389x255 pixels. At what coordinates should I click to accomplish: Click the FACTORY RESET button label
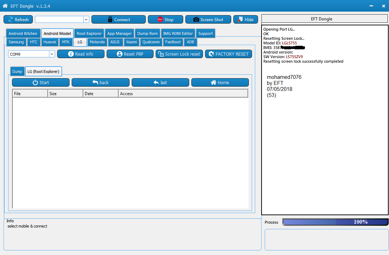(x=232, y=54)
